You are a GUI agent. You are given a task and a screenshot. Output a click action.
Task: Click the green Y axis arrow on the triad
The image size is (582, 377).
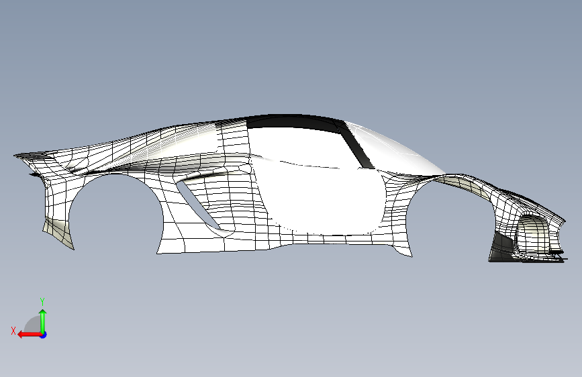[43, 321]
